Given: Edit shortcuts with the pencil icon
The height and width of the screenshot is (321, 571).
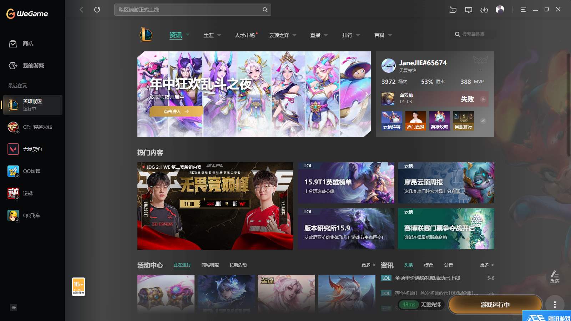Looking at the screenshot, I should coord(483,121).
